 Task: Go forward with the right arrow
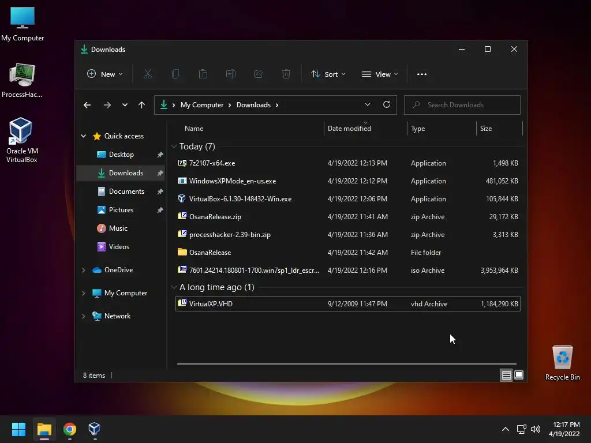[107, 105]
